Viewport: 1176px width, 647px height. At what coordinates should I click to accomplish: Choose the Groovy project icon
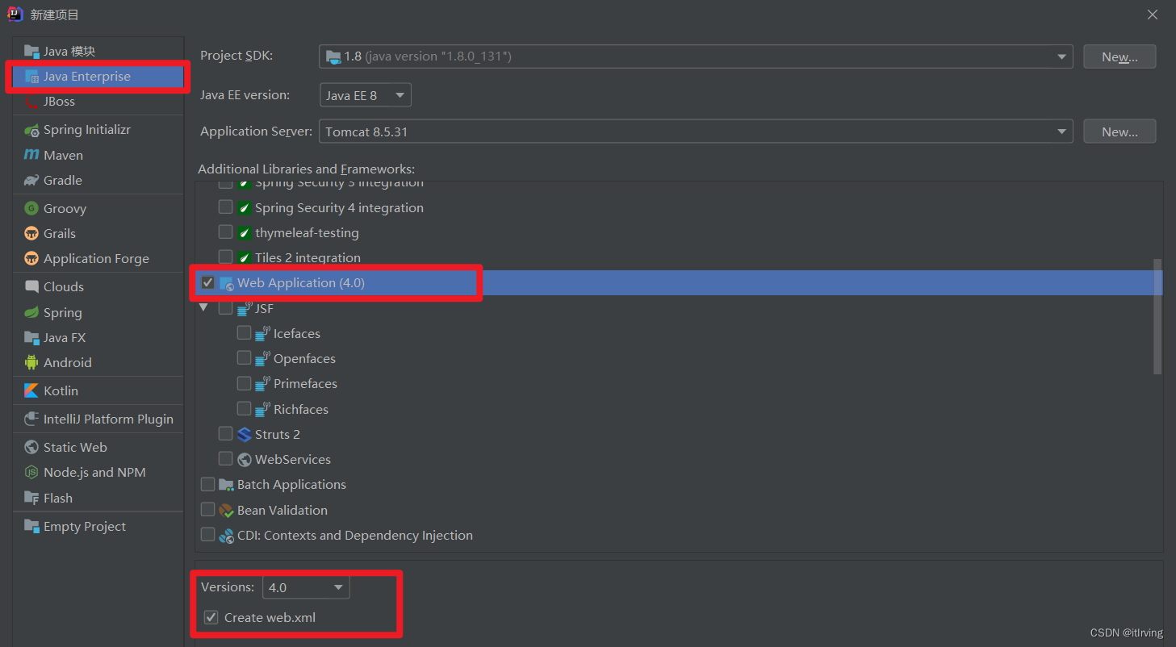(x=31, y=208)
